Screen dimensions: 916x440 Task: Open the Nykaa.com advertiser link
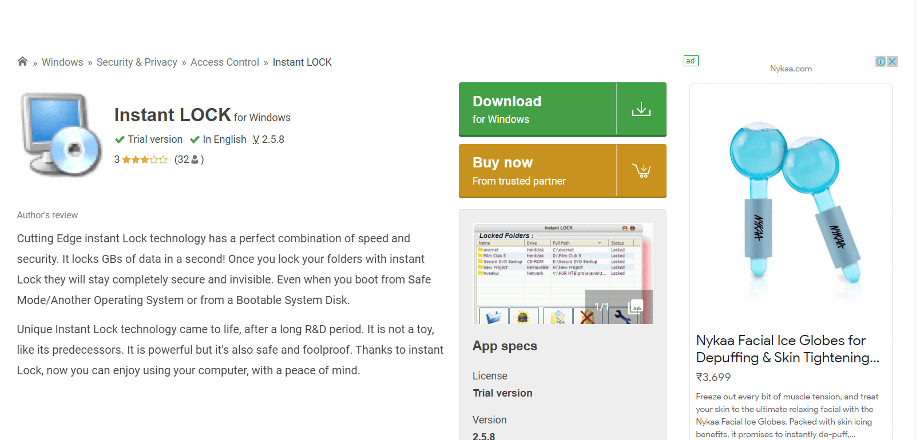coord(791,69)
